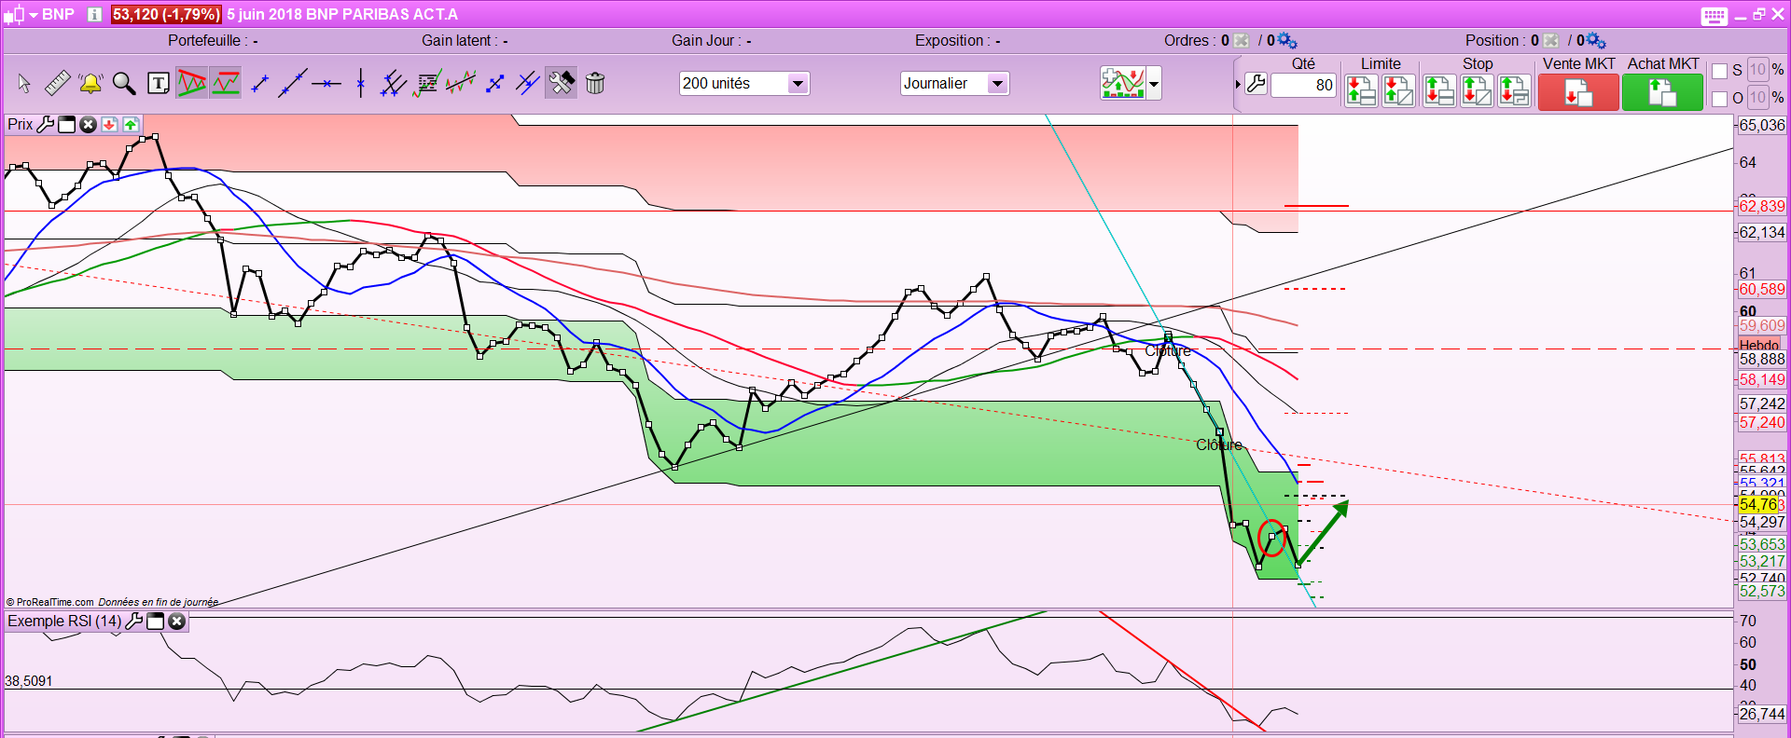The image size is (1791, 738).
Task: Select the long trend line tool
Action: coord(293,84)
